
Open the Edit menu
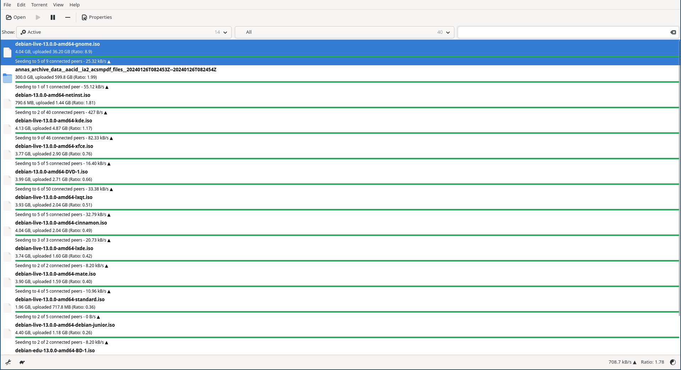21,5
